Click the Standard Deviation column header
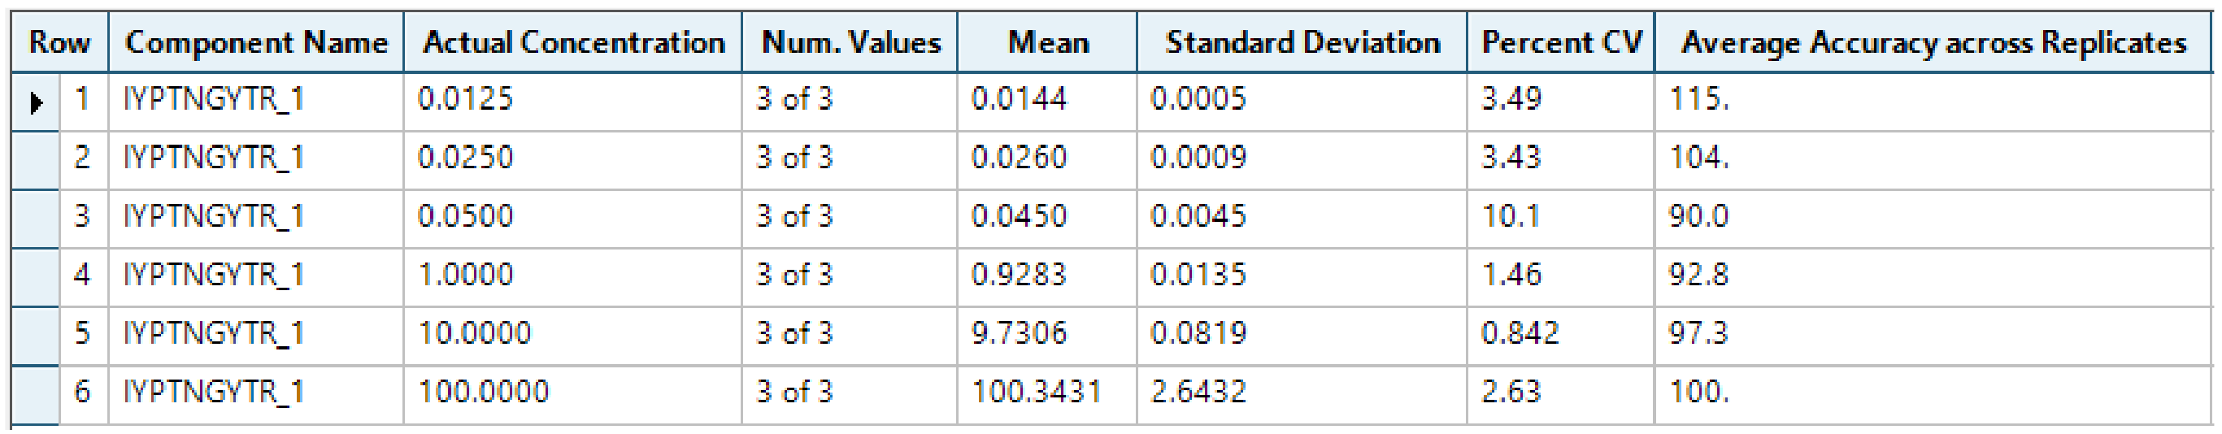 [x=1302, y=41]
